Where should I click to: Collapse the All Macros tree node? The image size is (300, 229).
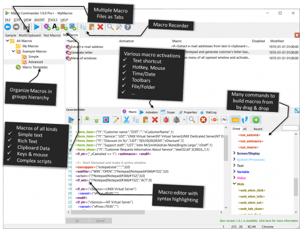tap(7, 41)
